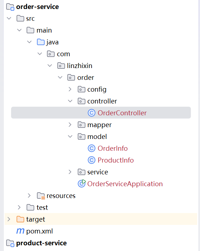This screenshot has width=200, height=251.
Task: Click the runnable OrderServiceApplication class icon
Action: tap(82, 184)
